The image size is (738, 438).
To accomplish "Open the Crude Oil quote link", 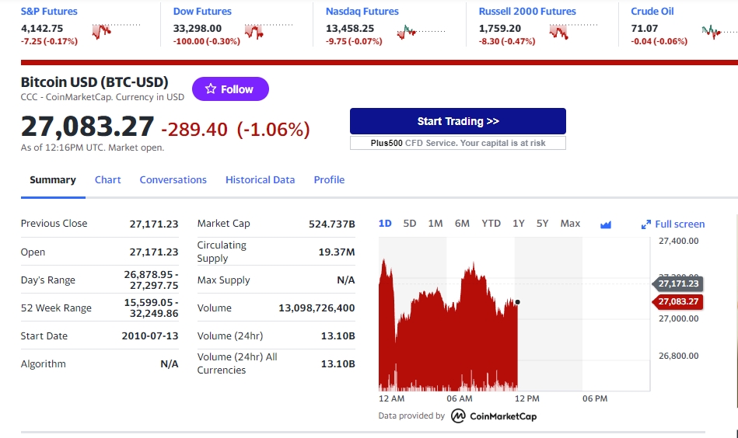I will click(652, 12).
